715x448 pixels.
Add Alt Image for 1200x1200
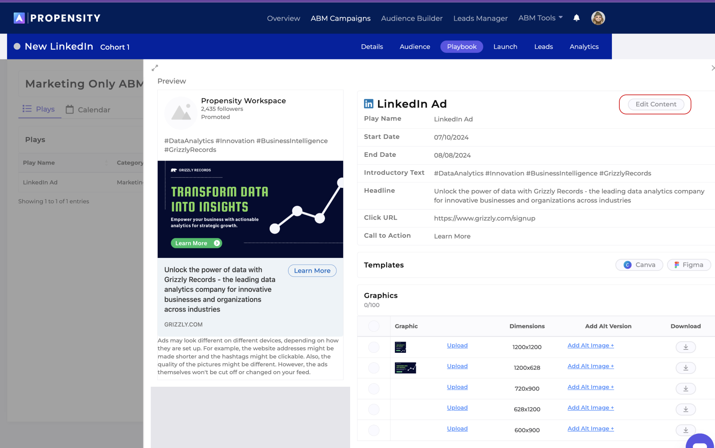coord(591,345)
